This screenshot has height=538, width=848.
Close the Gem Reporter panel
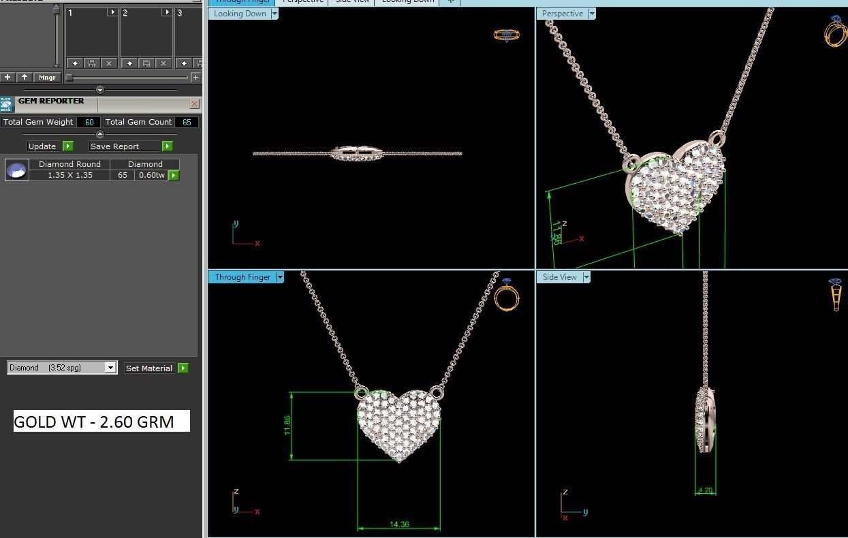coord(195,104)
